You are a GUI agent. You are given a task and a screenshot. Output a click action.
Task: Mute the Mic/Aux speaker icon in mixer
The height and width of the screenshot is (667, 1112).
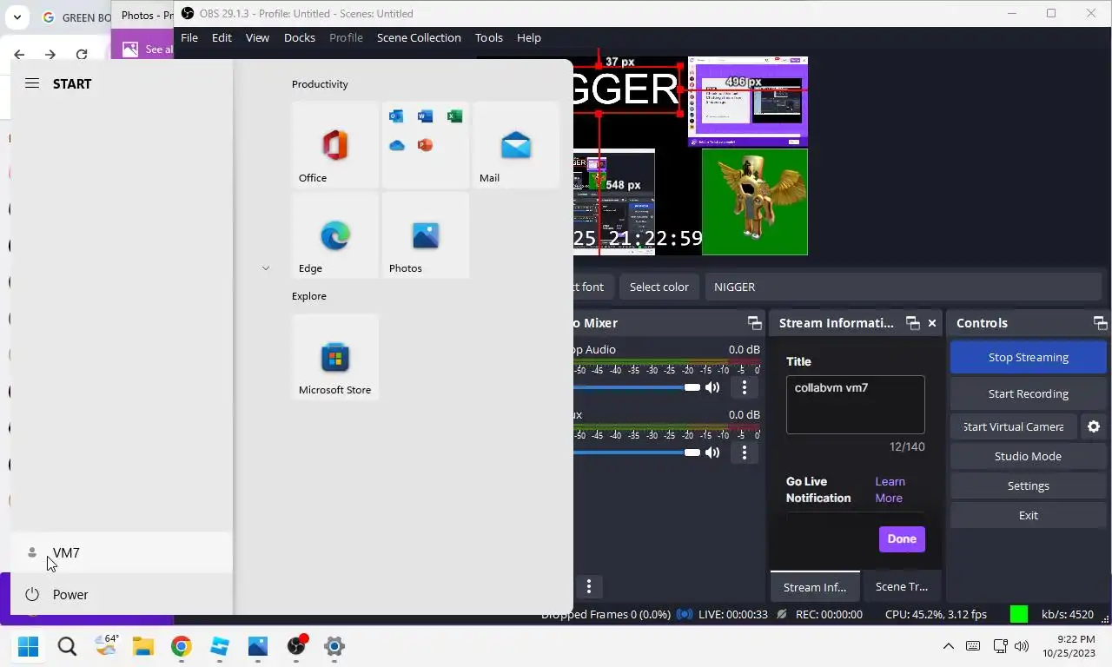pos(712,452)
